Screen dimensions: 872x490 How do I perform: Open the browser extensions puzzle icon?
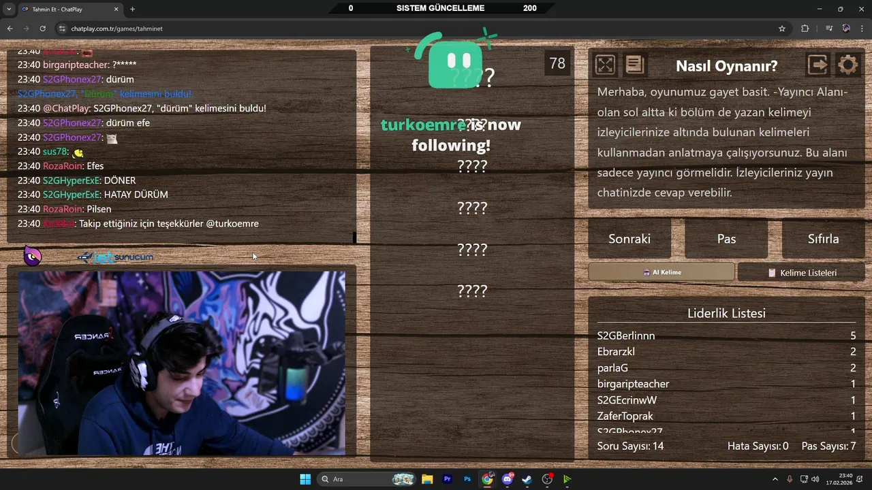805,29
